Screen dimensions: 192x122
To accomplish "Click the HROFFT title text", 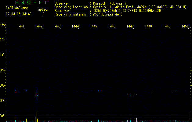I will [x=31, y=2].
